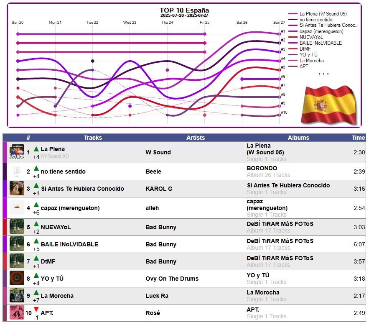Image resolution: width=369 pixels, height=325 pixels.
Task: Click the 6:07 time of BAILE INoLVIDABLE
Action: [359, 244]
